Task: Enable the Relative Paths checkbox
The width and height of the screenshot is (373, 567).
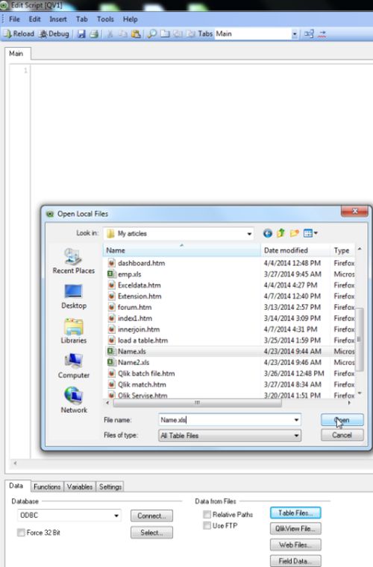Action: (x=207, y=514)
